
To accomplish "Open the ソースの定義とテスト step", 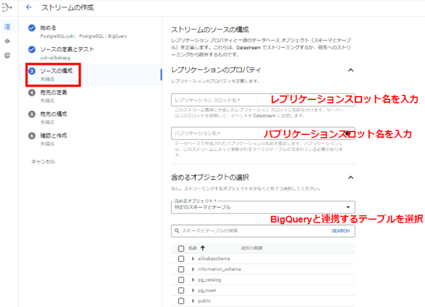I will click(67, 49).
